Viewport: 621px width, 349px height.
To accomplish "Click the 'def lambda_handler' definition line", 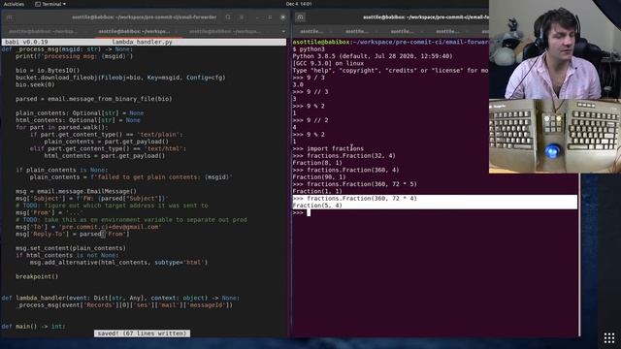I will pyautogui.click(x=120, y=299).
